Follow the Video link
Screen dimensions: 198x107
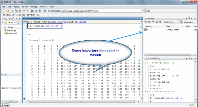(53, 22)
